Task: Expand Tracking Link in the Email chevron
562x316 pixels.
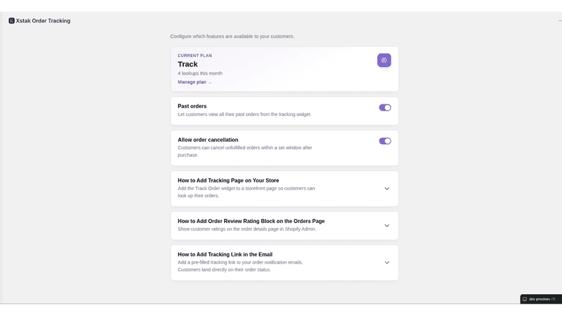Action: 387,262
